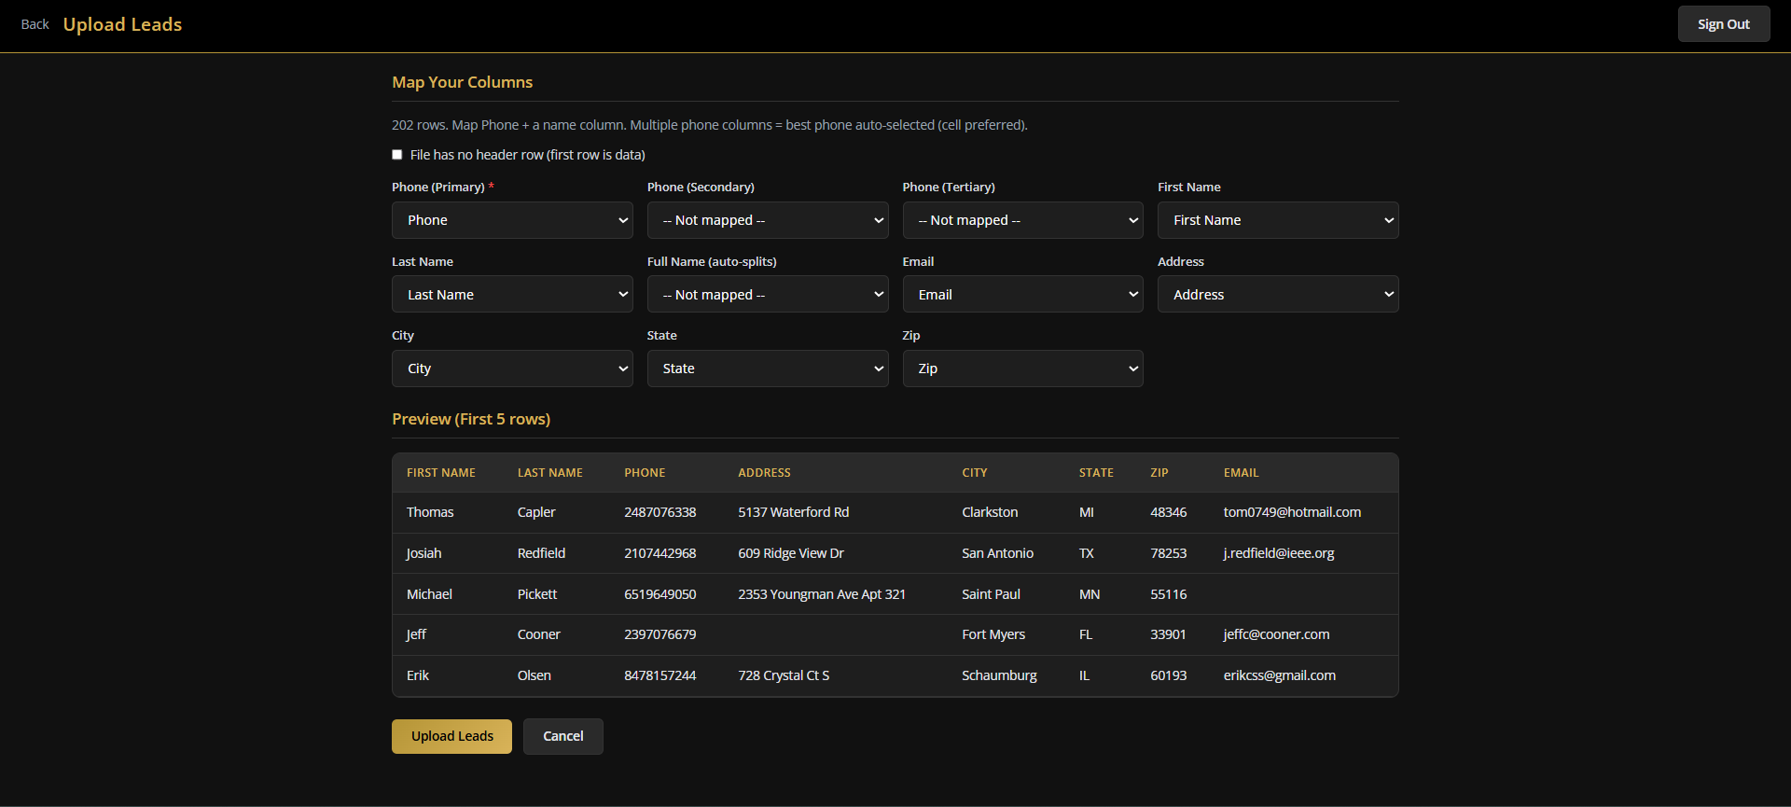The image size is (1791, 807).
Task: Open the Phone (Secondary) dropdown
Action: coord(768,220)
